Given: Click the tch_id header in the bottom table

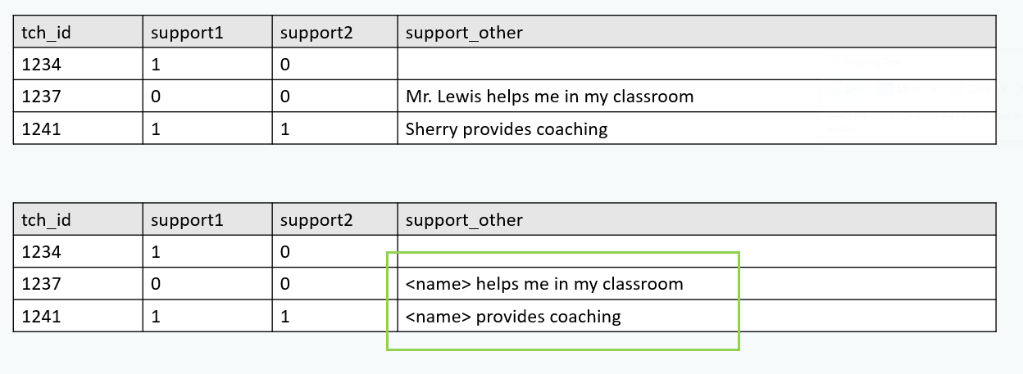Looking at the screenshot, I should (46, 220).
